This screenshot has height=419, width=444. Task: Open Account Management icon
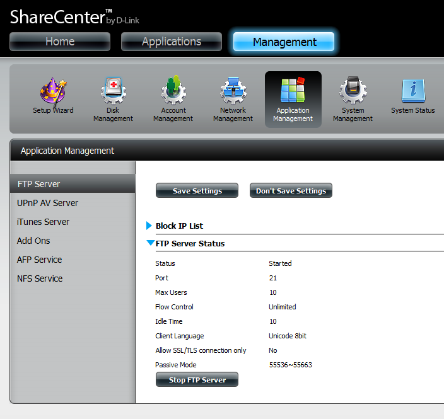tap(173, 99)
